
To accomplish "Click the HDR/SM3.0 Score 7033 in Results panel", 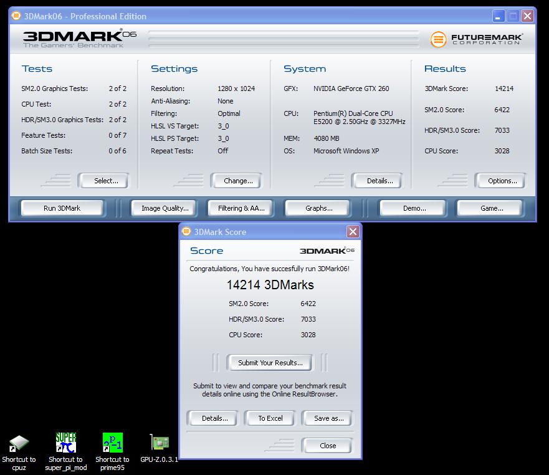I will 502,130.
